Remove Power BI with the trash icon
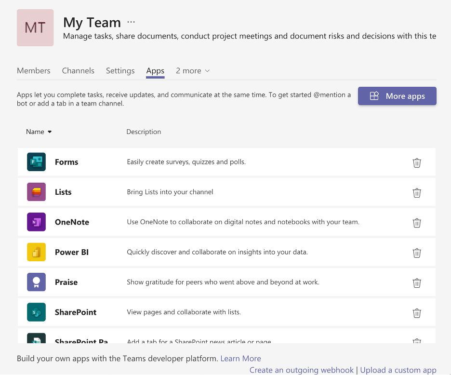The height and width of the screenshot is (375, 451). tap(417, 253)
